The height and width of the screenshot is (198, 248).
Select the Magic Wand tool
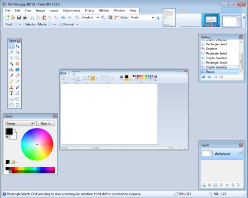[11, 64]
